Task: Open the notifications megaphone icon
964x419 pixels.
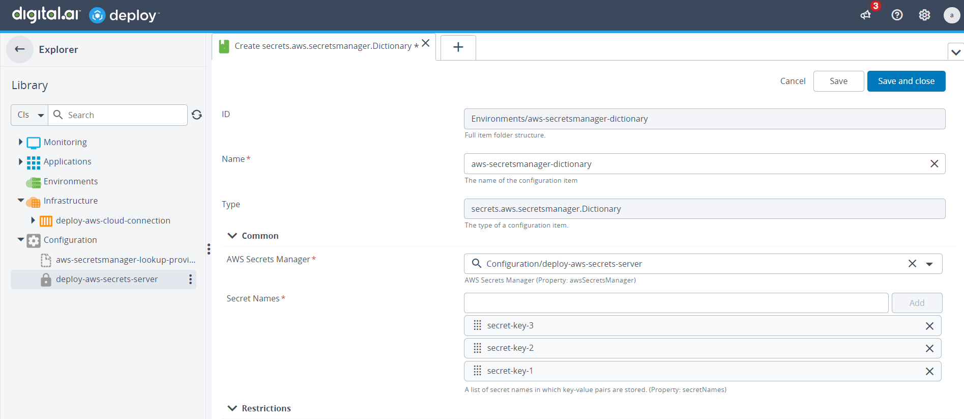Action: coord(865,15)
